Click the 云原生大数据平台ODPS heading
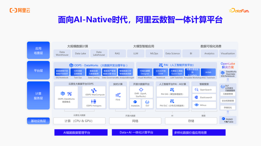Viewport: 261px width, 146px height. tap(81, 84)
